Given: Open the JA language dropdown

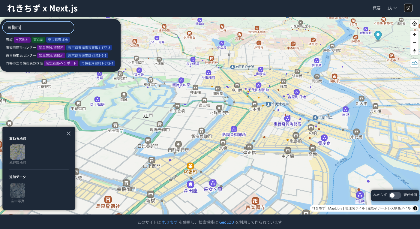Looking at the screenshot, I should (x=392, y=8).
